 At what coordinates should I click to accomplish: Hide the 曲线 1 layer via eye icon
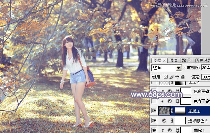coord(154,130)
